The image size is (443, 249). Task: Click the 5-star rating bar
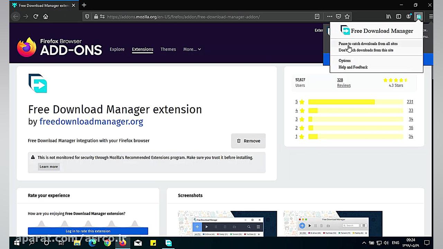click(x=356, y=102)
